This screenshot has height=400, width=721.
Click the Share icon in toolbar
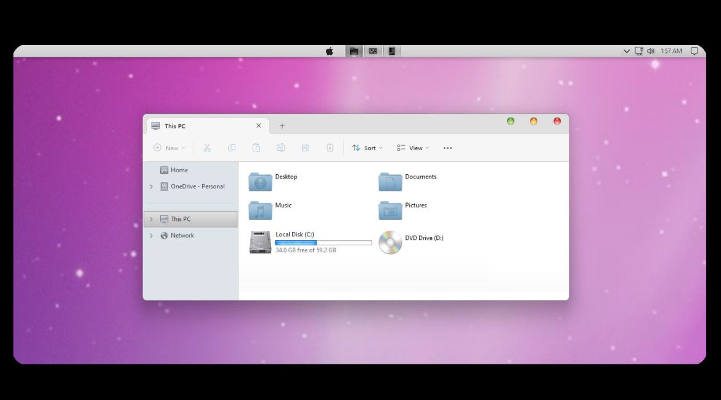click(x=305, y=148)
